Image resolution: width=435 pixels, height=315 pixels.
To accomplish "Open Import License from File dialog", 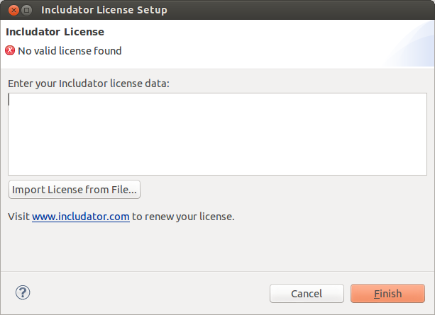I will pos(75,190).
